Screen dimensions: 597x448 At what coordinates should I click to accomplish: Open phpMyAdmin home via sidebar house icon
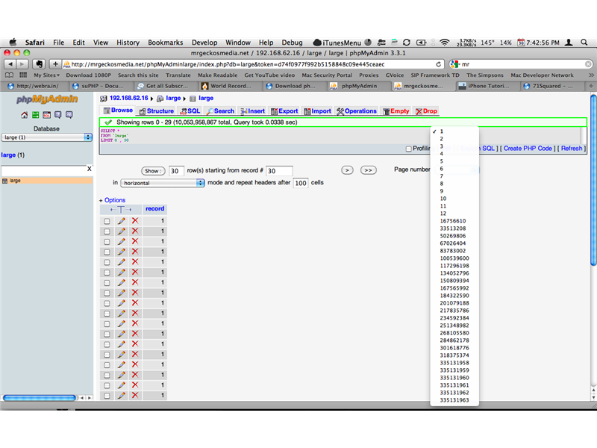[x=25, y=114]
